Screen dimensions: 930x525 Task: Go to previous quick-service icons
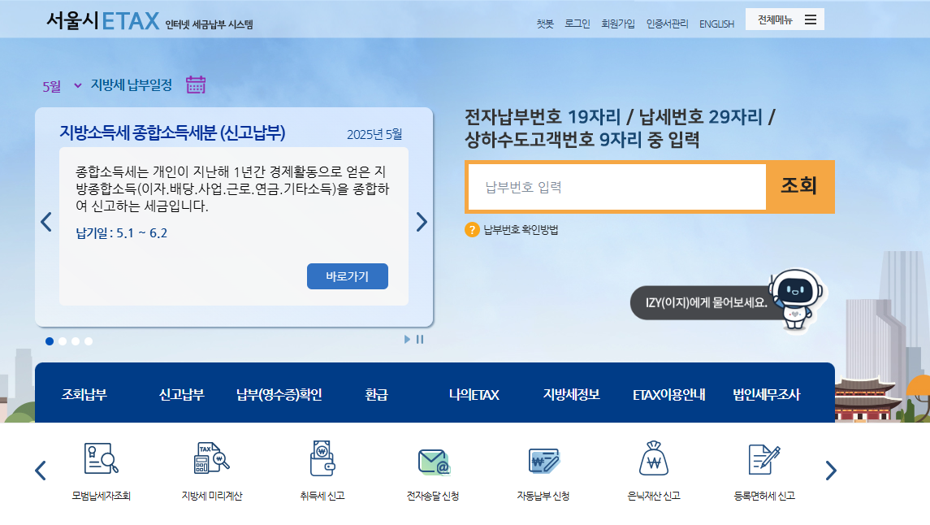(x=41, y=471)
